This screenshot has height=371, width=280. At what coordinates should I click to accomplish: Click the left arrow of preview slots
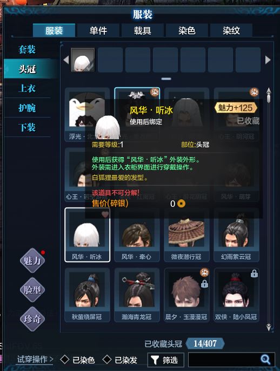pos(66,60)
